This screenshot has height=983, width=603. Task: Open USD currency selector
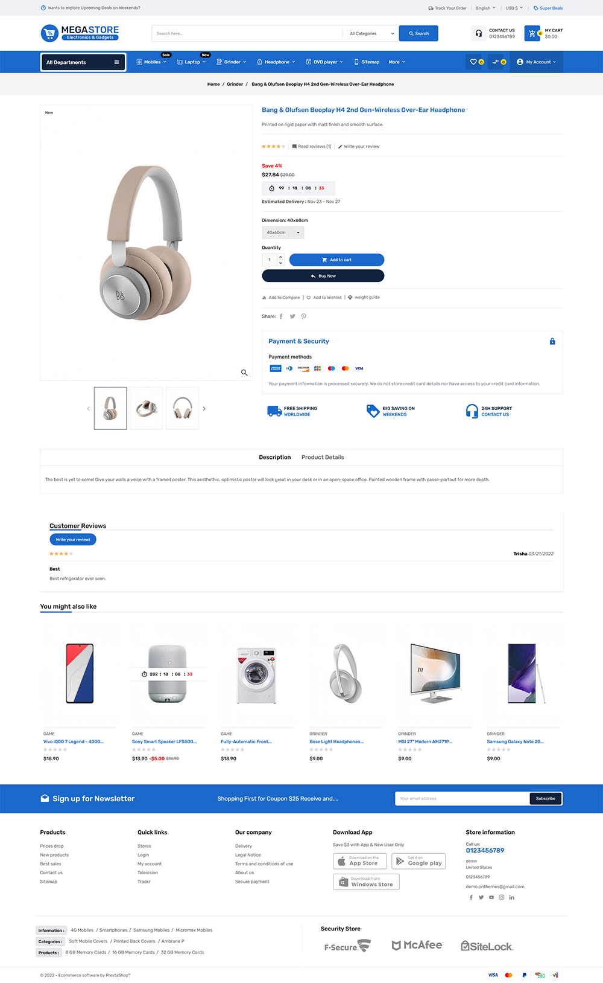(514, 8)
